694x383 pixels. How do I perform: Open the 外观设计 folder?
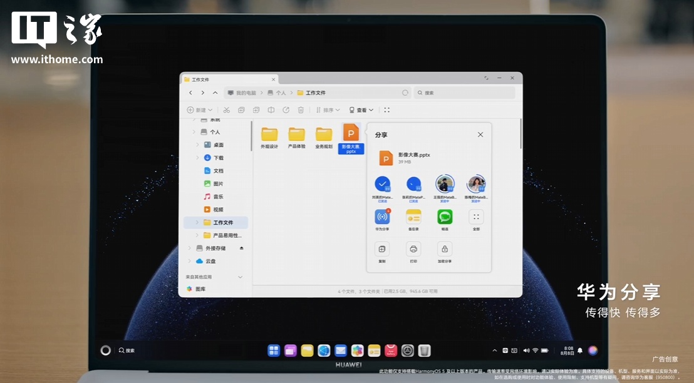point(269,138)
